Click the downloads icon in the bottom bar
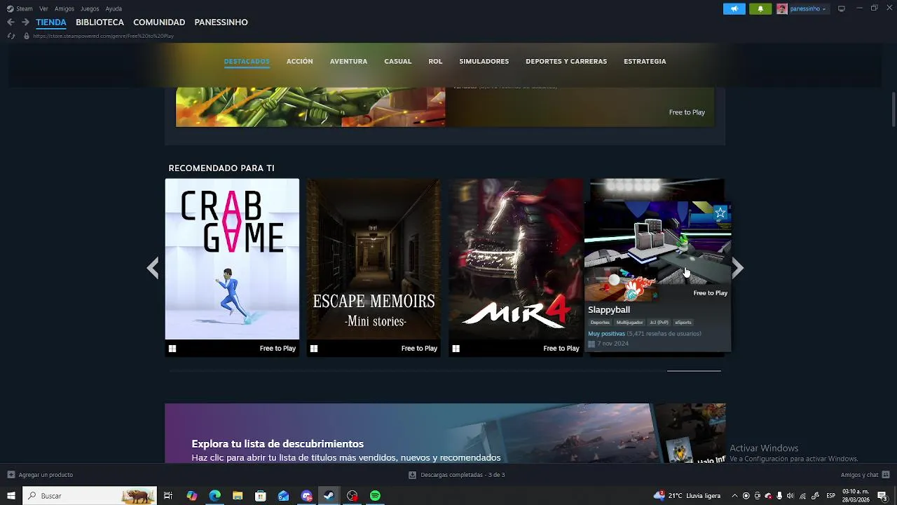Image resolution: width=897 pixels, height=505 pixels. [x=412, y=475]
